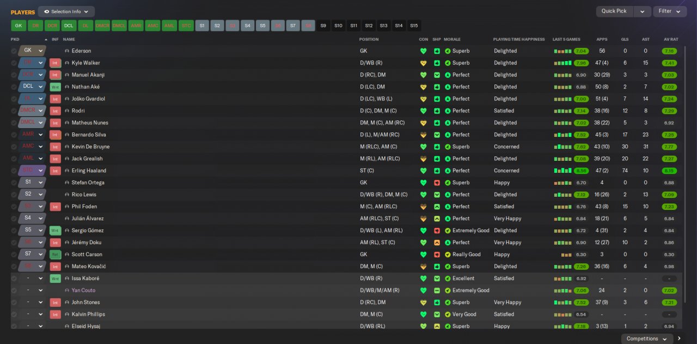Screen dimensions: 697x344
Task: Click Ederson's condition heart icon
Action: [x=423, y=51]
